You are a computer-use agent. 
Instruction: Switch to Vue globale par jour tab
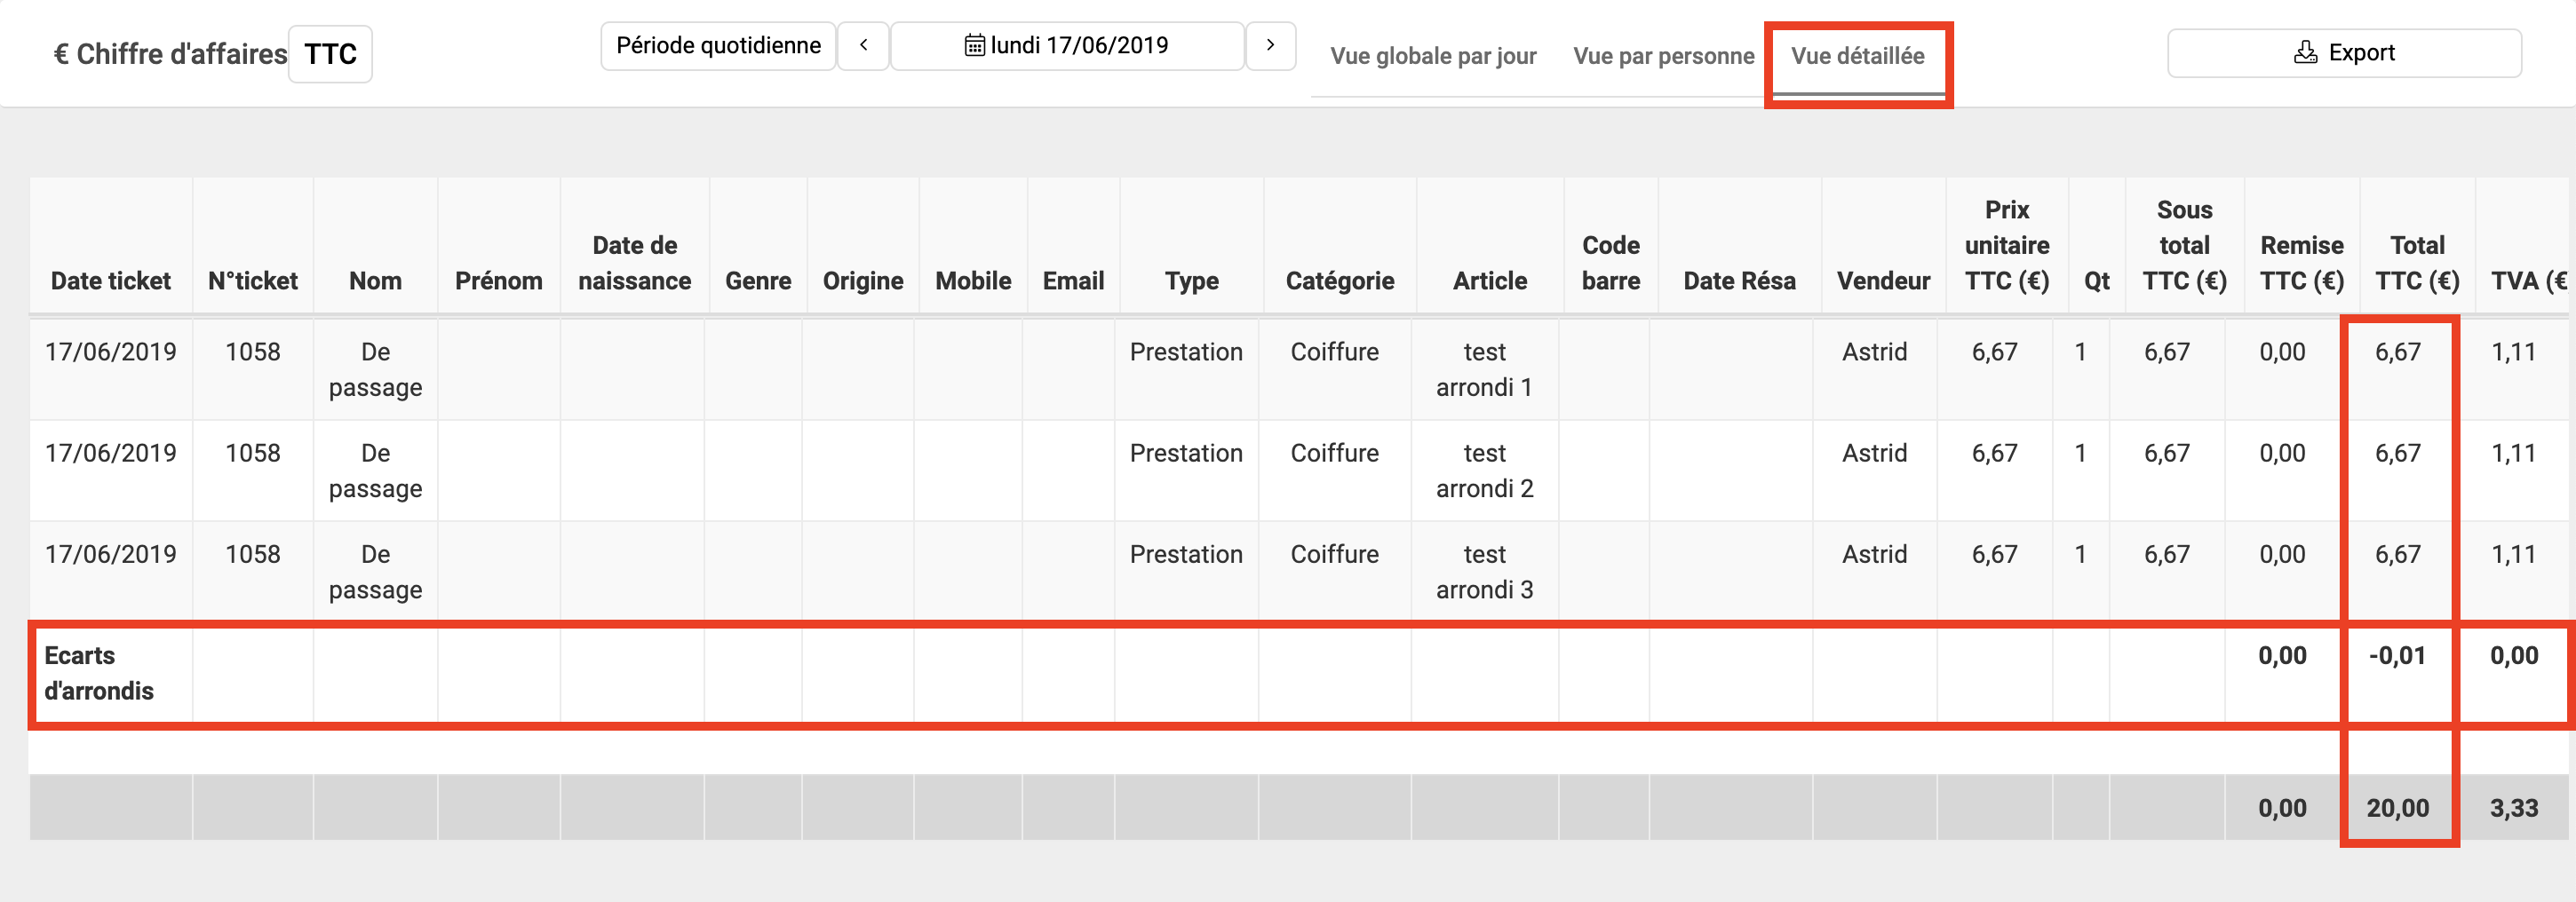coord(1433,56)
